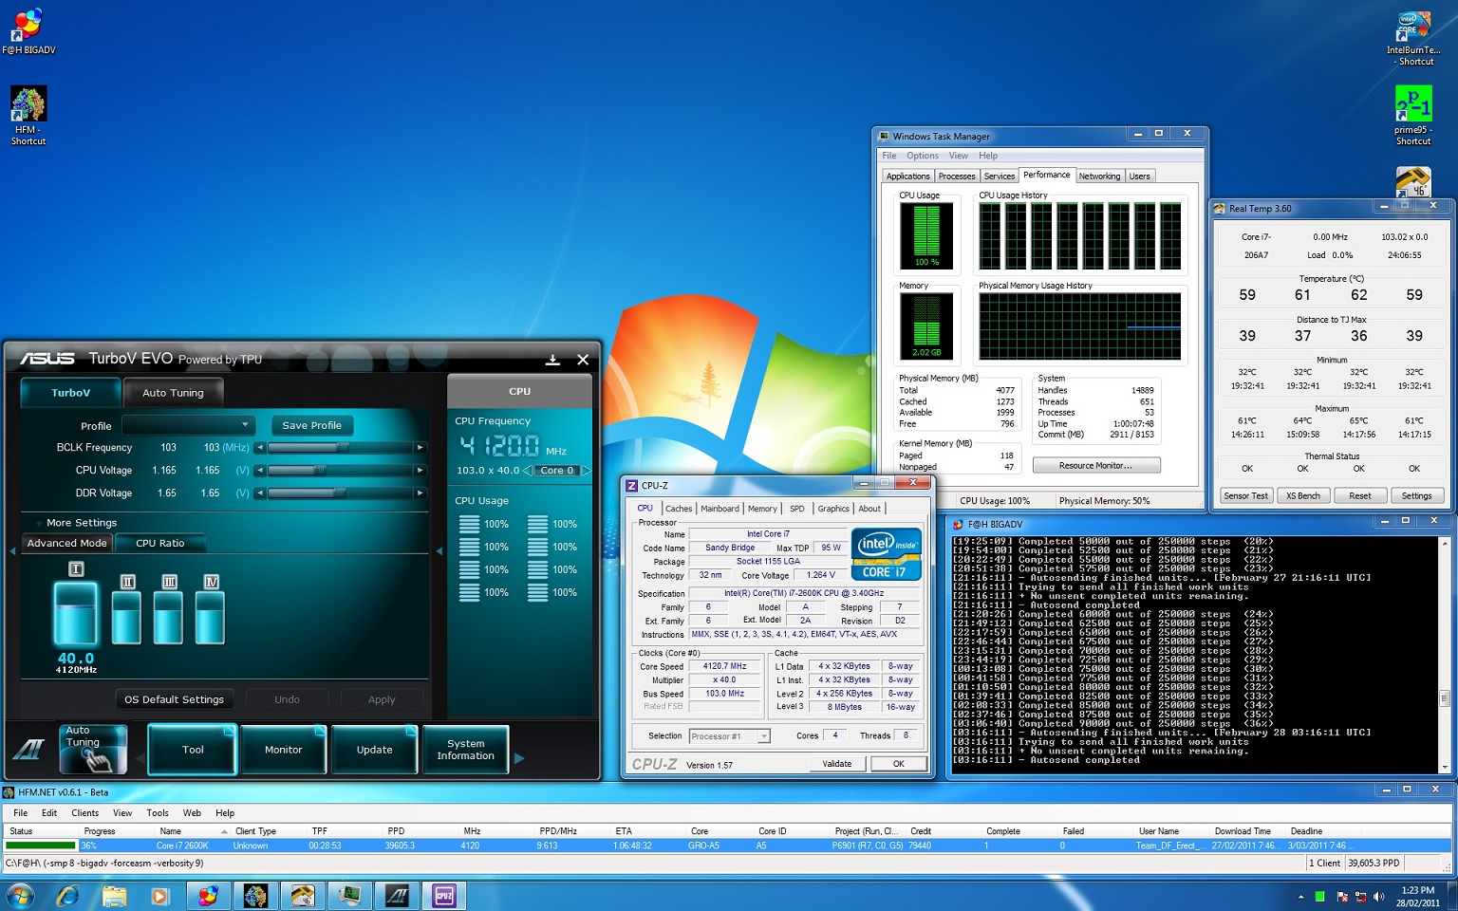This screenshot has height=911, width=1458.
Task: Select core II ratio bar in TurboV
Action: [127, 617]
